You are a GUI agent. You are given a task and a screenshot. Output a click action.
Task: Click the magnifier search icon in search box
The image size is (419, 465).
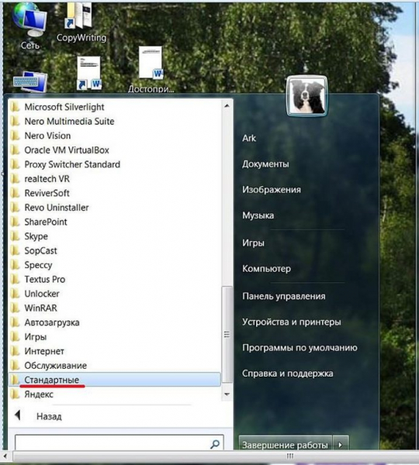pos(215,444)
